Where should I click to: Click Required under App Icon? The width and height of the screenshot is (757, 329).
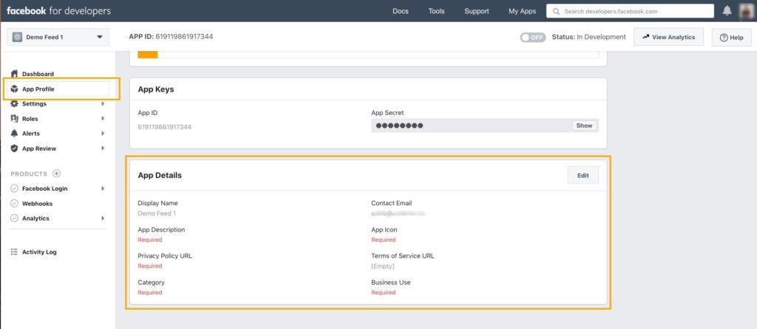point(384,240)
